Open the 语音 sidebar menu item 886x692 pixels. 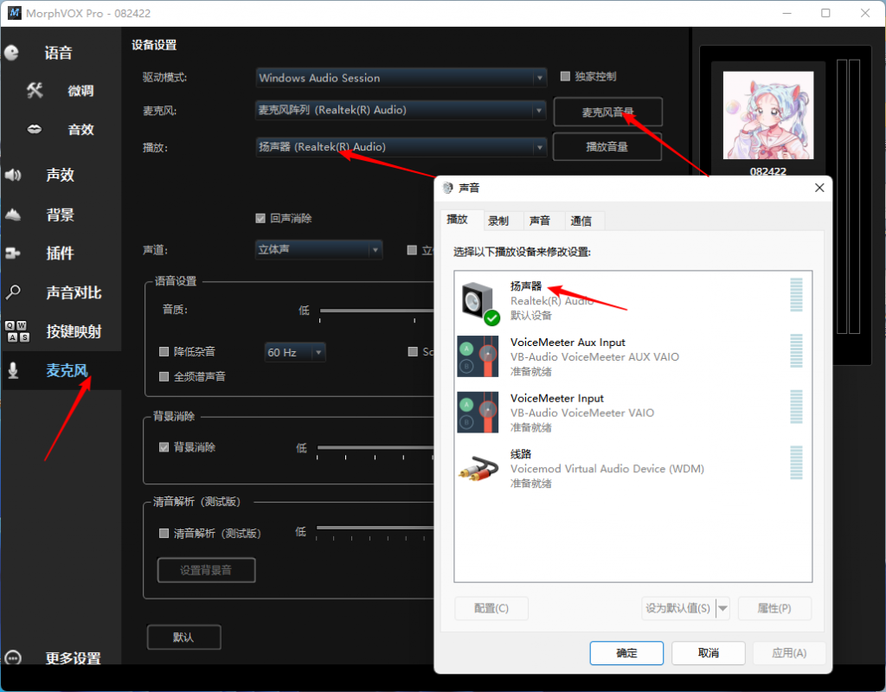pyautogui.click(x=58, y=53)
